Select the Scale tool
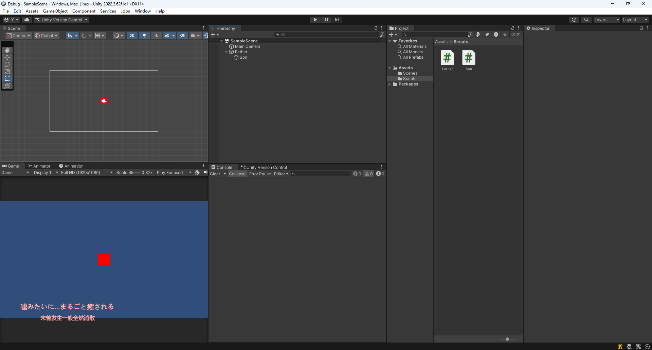Viewport: 652px width, 350px height. pos(7,72)
